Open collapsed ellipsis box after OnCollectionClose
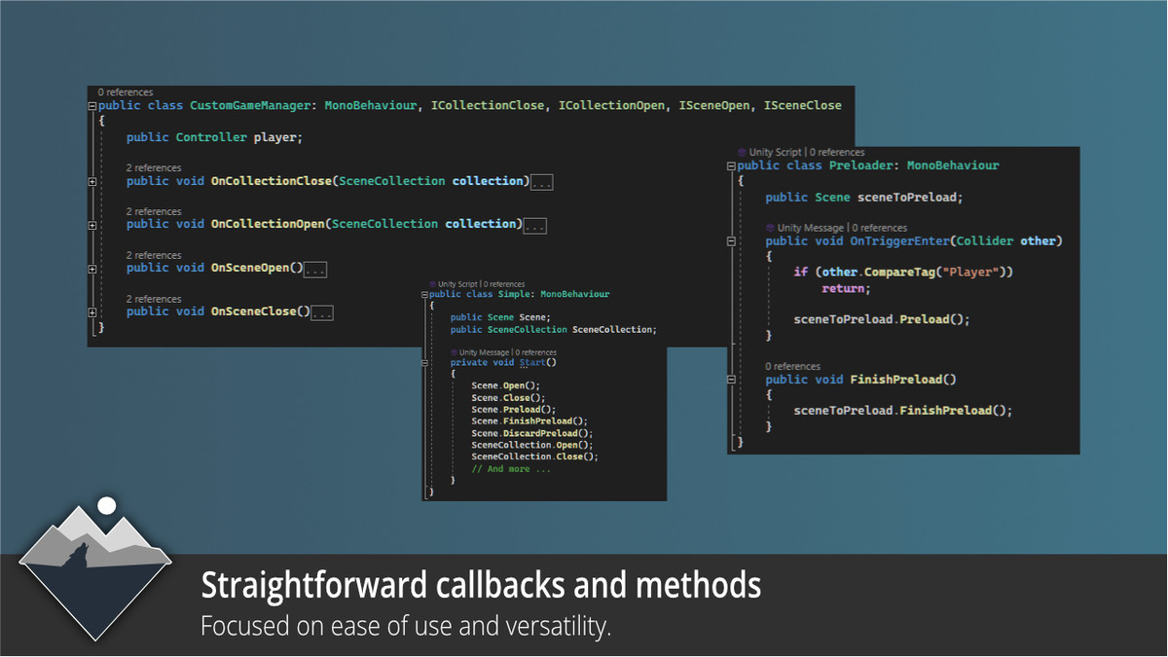 542,182
